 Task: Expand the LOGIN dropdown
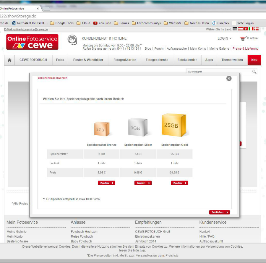point(224,38)
